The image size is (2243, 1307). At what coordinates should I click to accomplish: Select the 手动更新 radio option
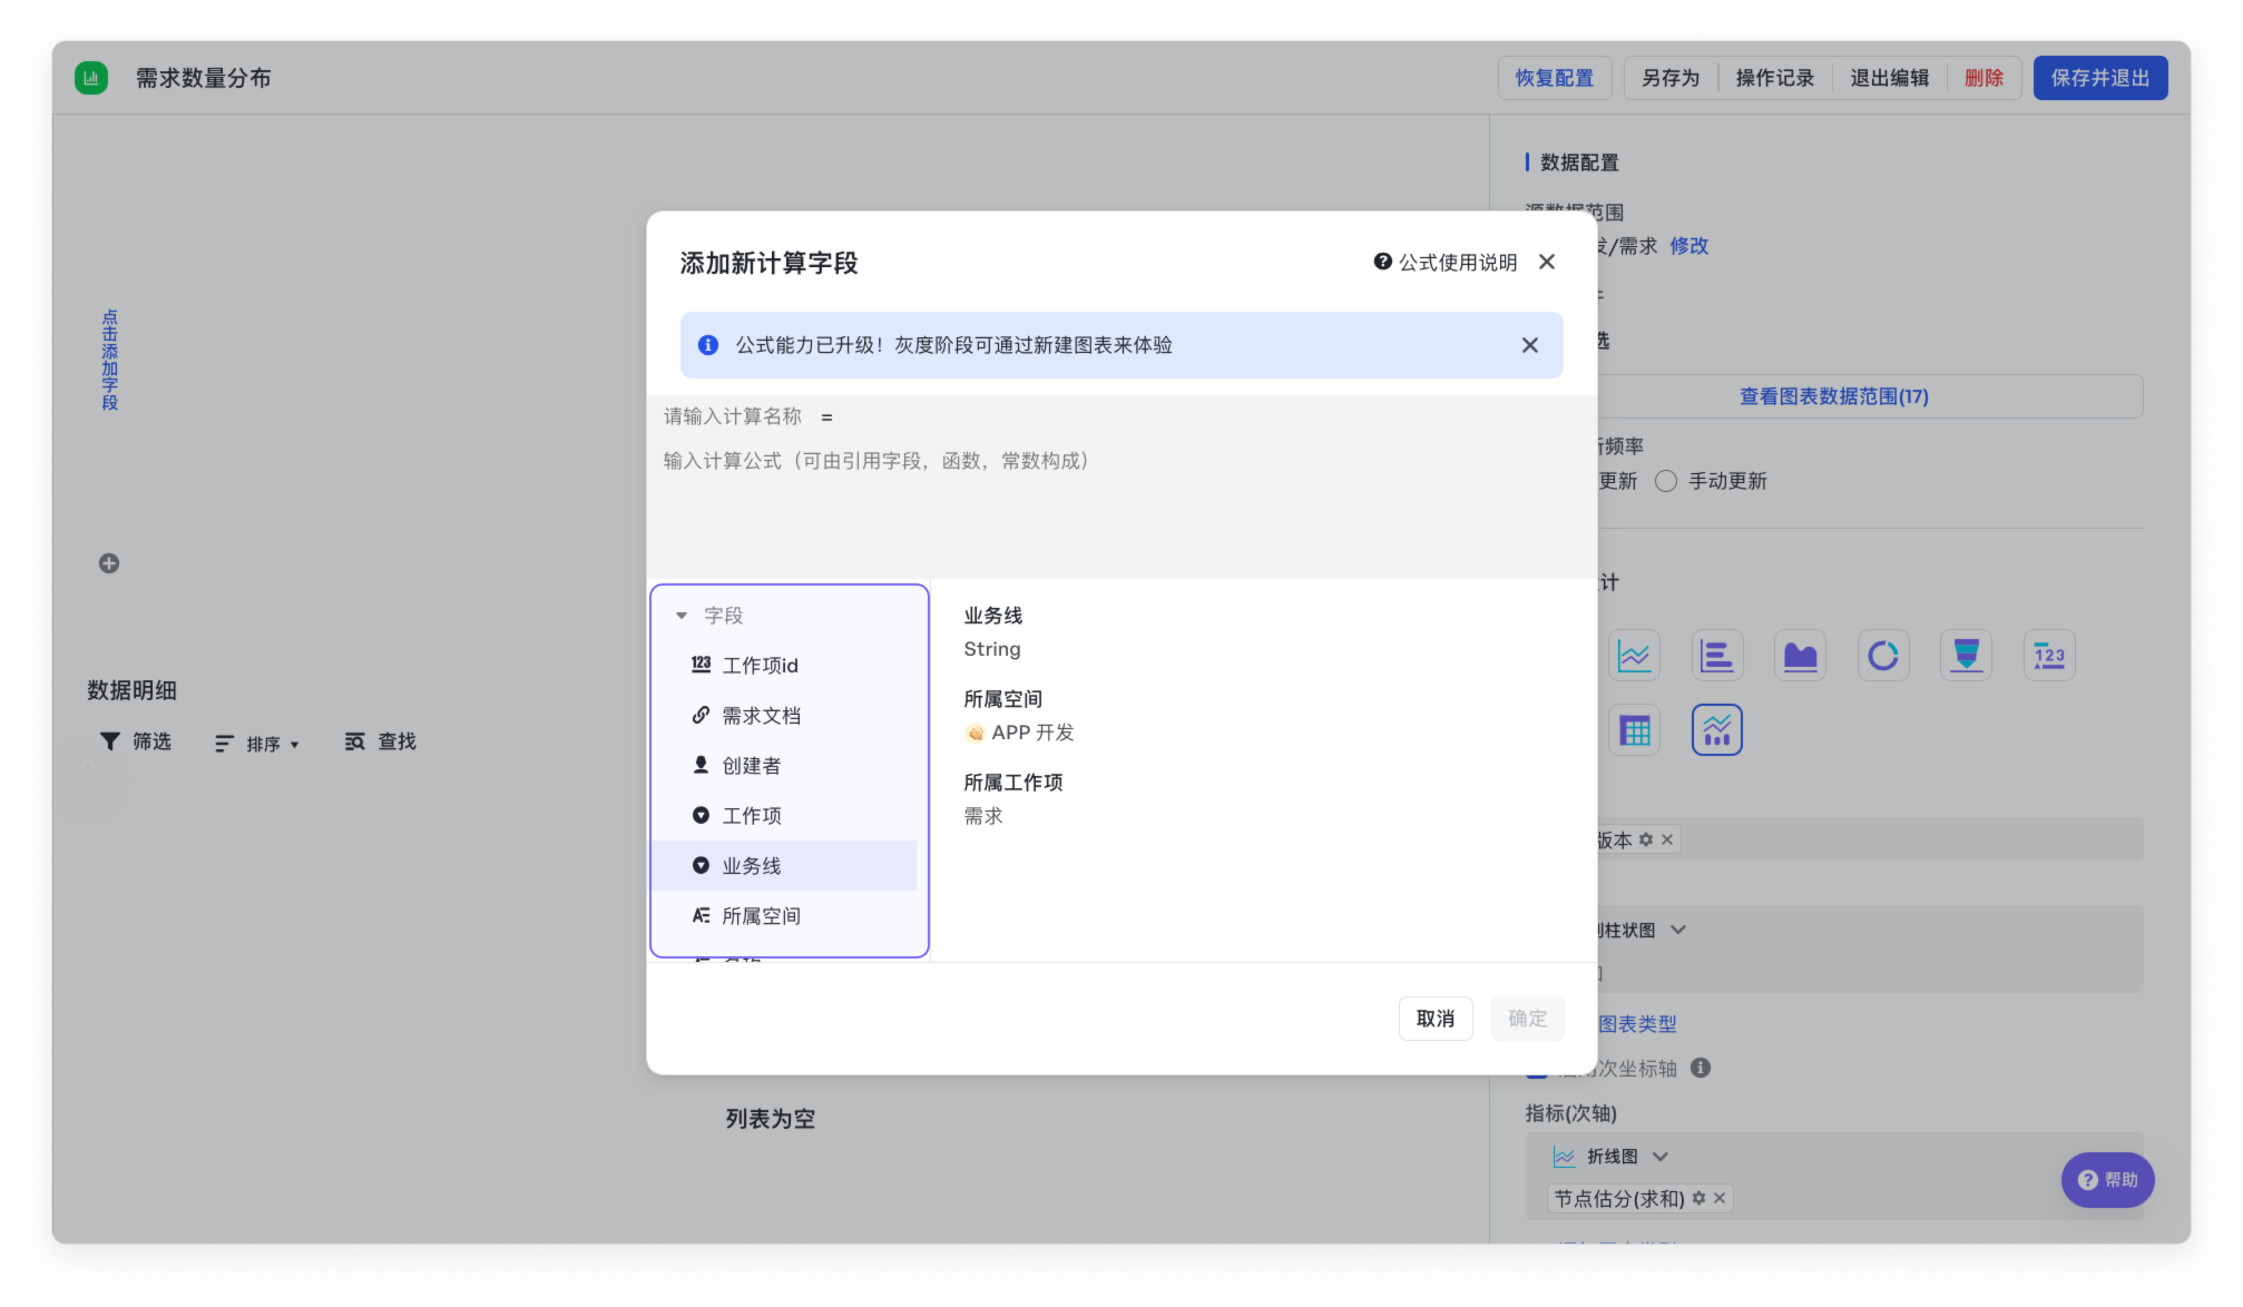pos(1666,481)
